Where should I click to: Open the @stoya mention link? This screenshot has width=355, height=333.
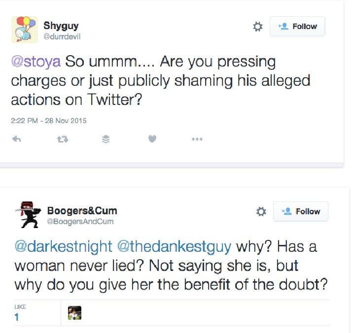pos(36,61)
